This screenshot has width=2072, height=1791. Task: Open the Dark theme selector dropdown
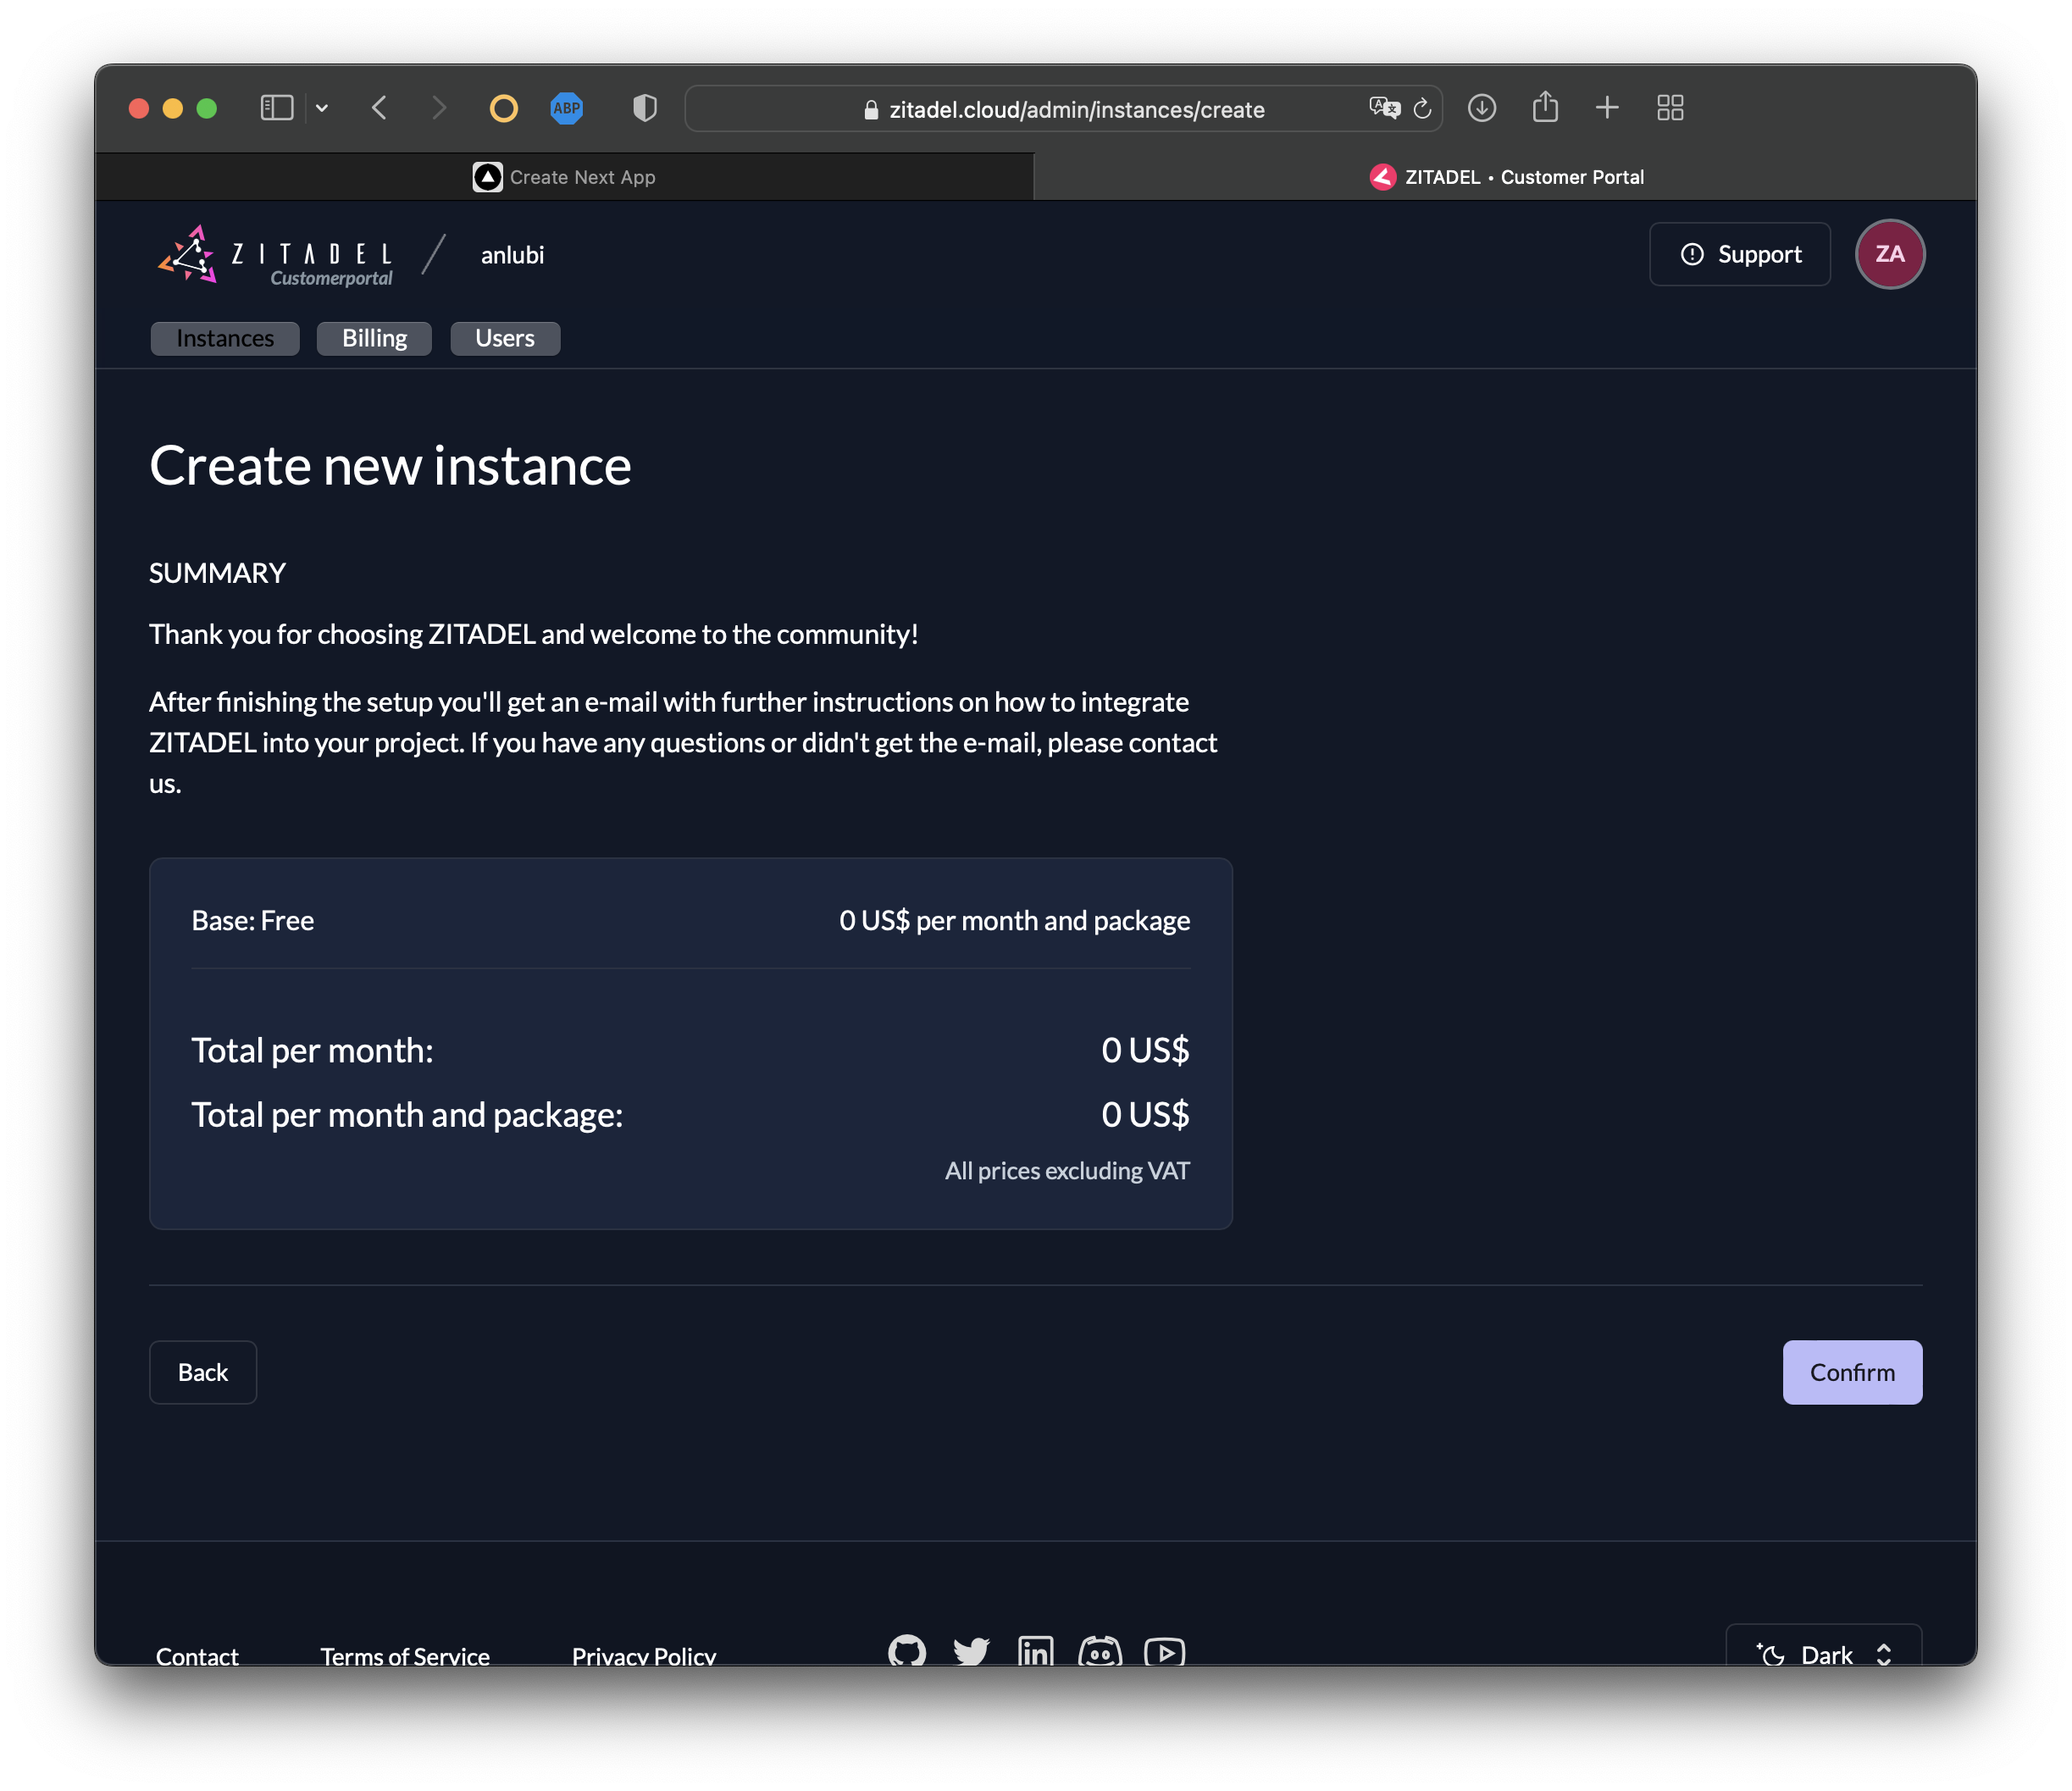tap(1823, 1655)
